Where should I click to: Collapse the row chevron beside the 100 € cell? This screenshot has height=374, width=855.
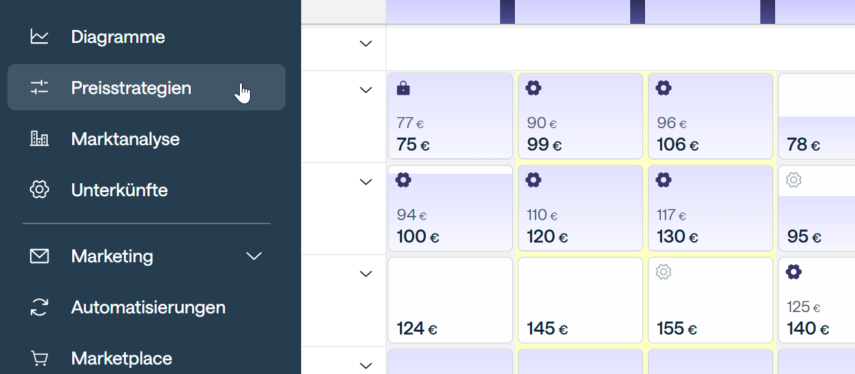(x=366, y=182)
